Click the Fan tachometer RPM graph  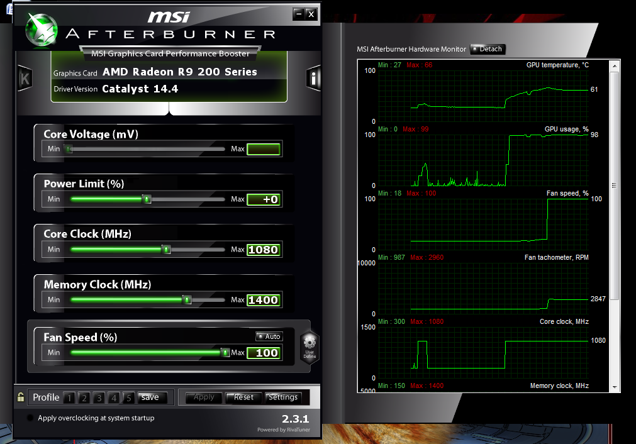tap(483, 288)
